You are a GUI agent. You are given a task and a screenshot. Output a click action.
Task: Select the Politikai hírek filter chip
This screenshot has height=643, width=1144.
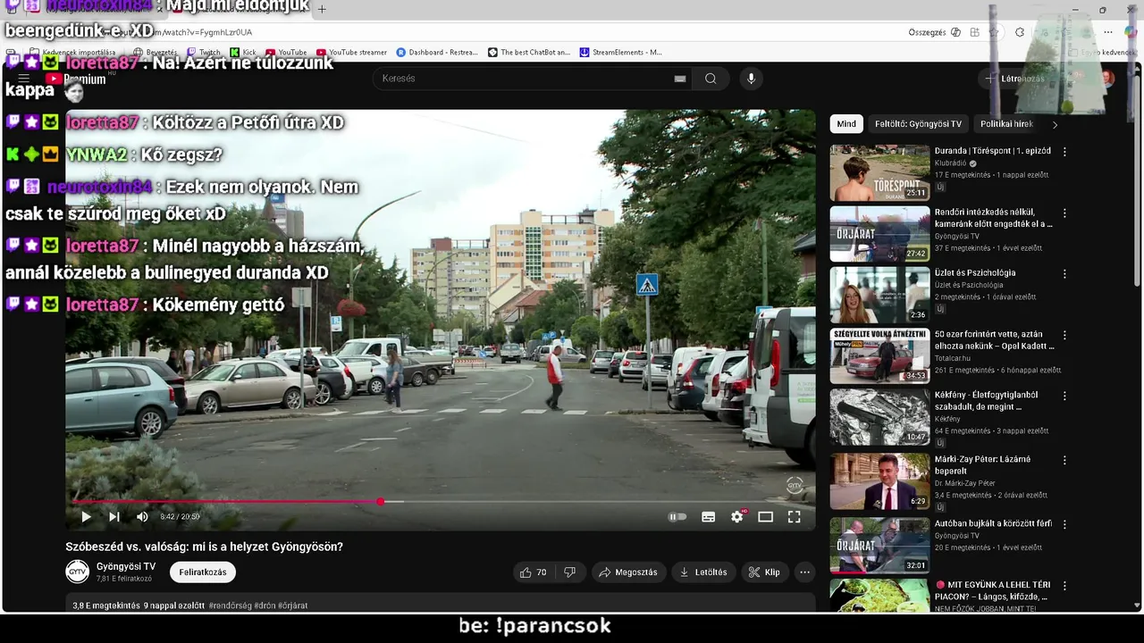(x=1006, y=124)
